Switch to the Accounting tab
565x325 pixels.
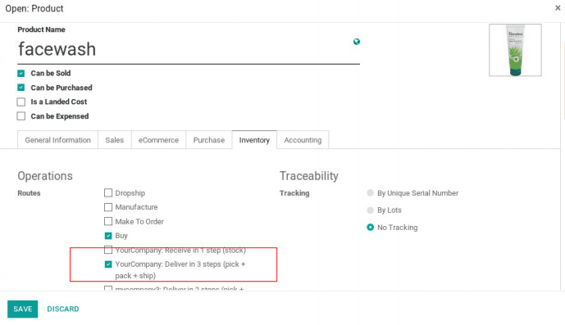click(303, 140)
